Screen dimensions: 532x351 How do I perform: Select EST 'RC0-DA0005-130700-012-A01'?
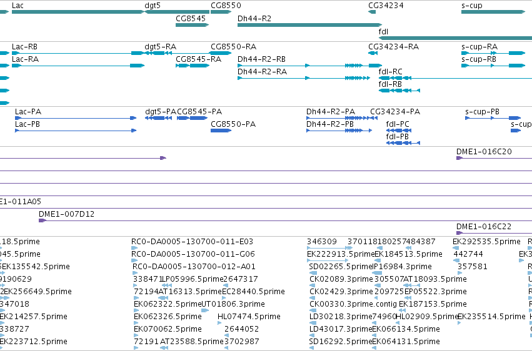click(x=194, y=267)
